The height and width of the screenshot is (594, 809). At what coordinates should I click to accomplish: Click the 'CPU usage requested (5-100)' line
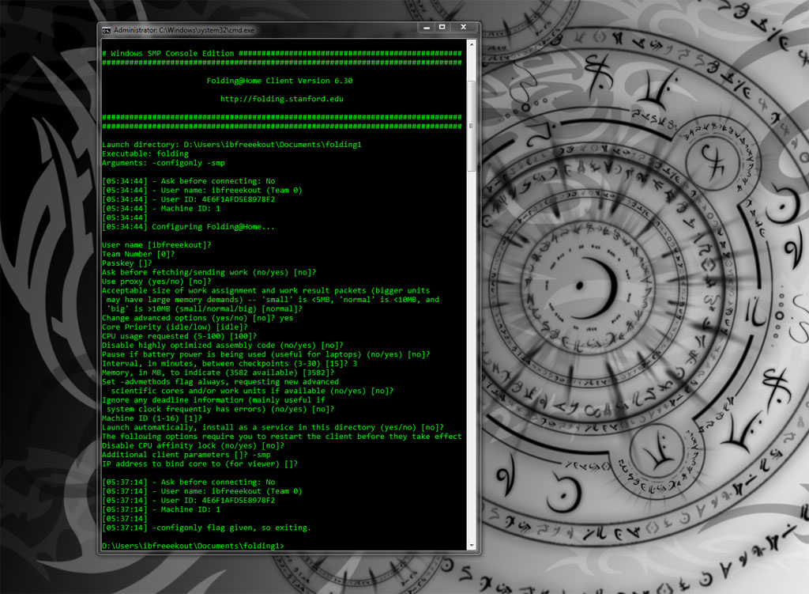pos(179,336)
